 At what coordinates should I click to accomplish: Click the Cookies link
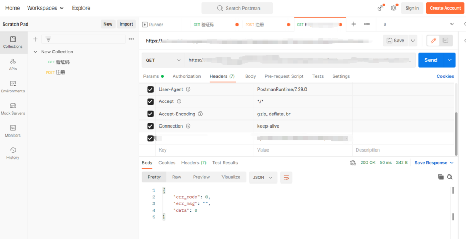click(445, 76)
